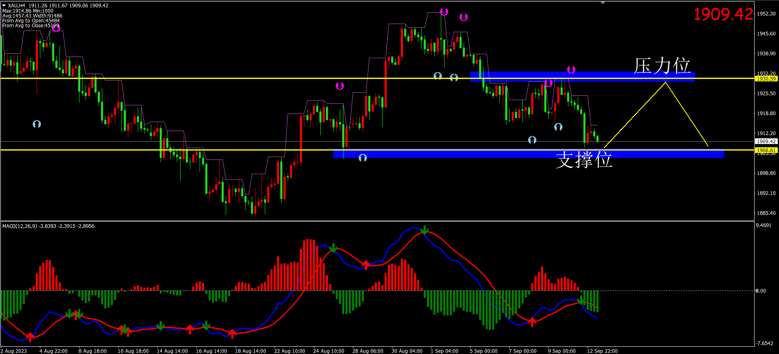The height and width of the screenshot is (354, 779).
Task: Click the red up arrow at MACD lowest point near 2 Aug
Action: coord(30,337)
